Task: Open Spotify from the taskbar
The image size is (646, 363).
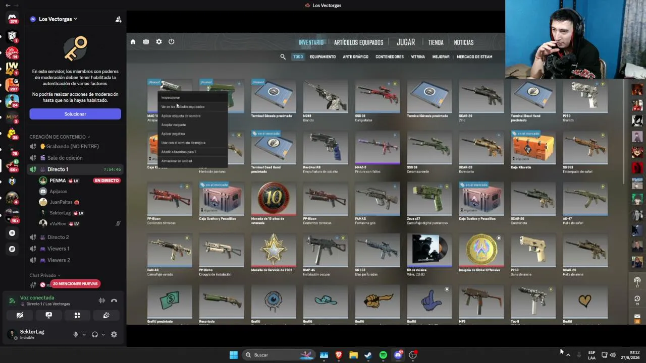Action: coord(383,355)
